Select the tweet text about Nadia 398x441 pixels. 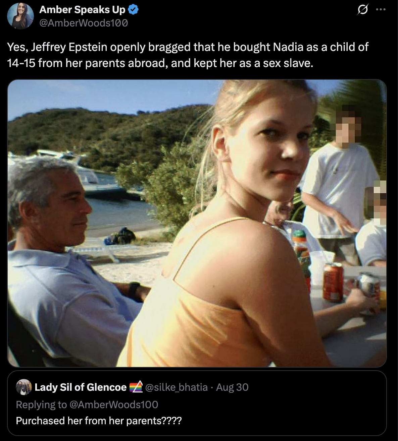188,55
